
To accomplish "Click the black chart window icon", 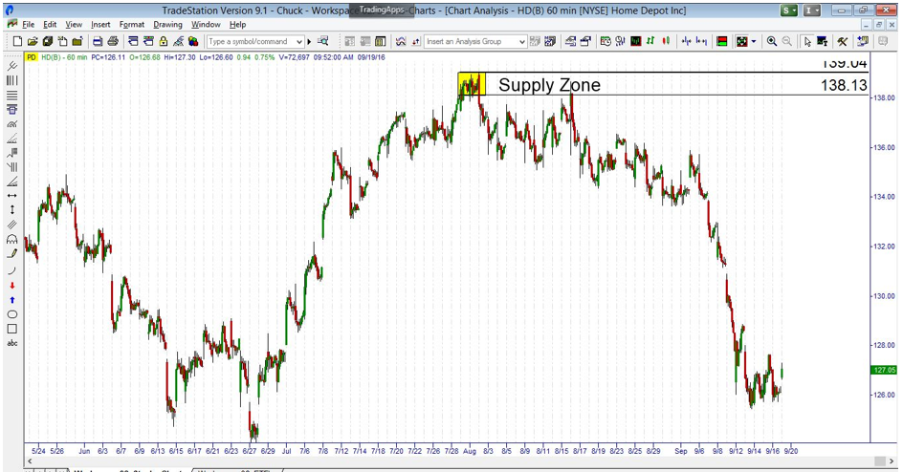I will pyautogui.click(x=636, y=41).
